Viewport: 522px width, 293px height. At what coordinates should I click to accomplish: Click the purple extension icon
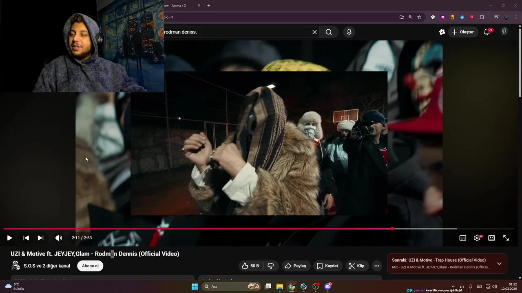[442, 17]
